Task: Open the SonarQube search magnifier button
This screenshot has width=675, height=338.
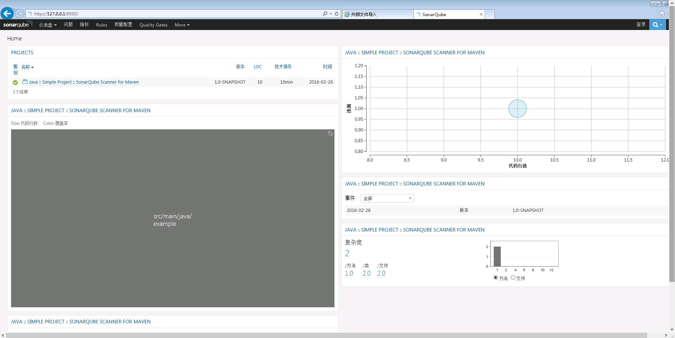Action: tap(658, 25)
